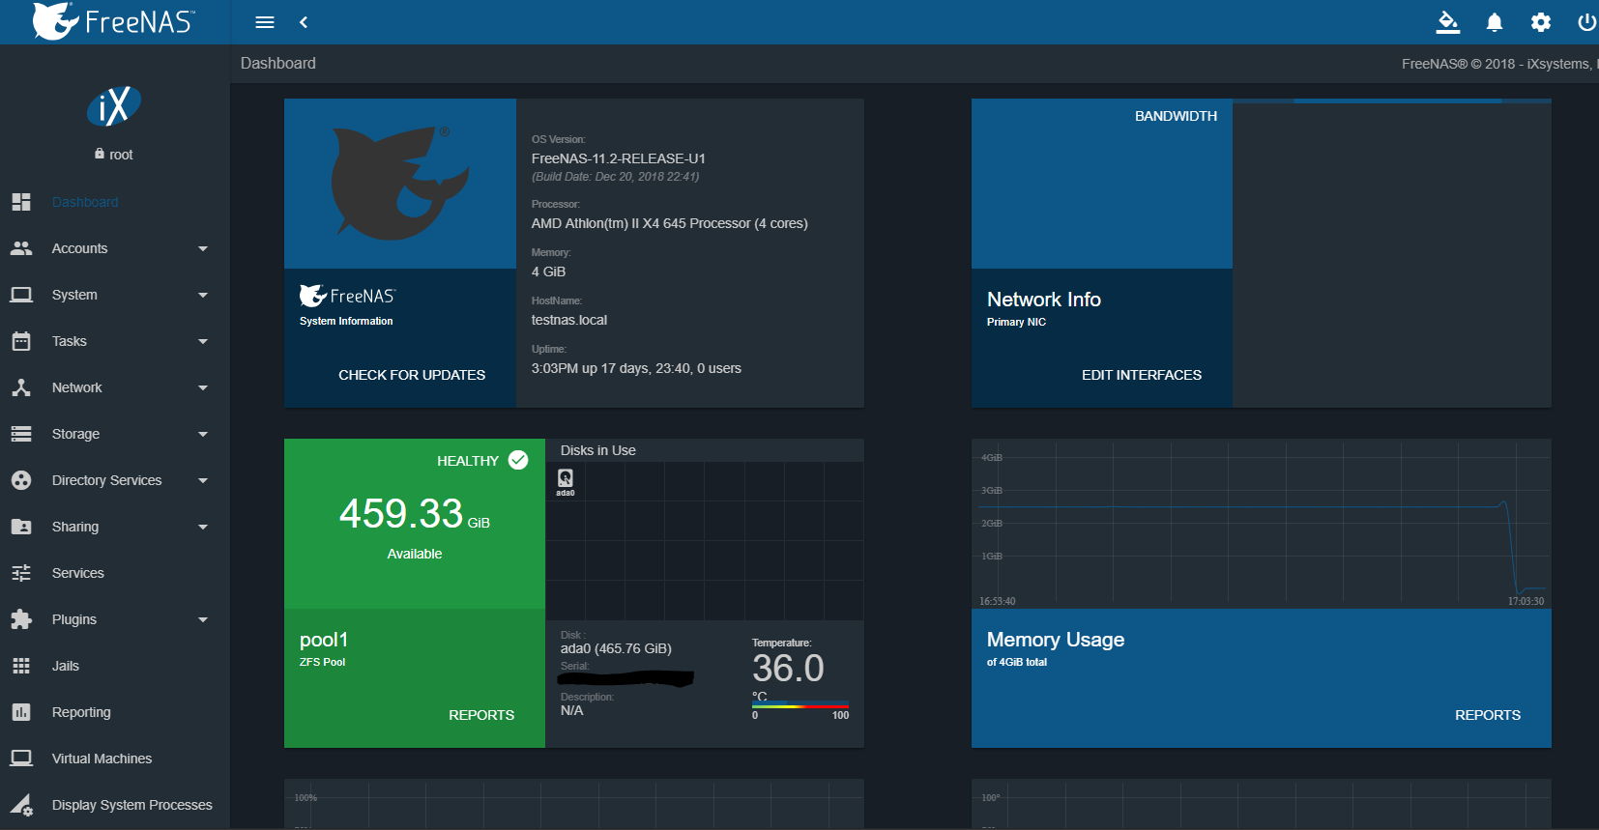Viewport: 1599px width, 830px height.
Task: Click the AMD Athlon processor text
Action: coord(670,223)
